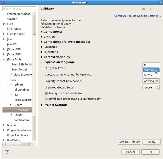Toggle Recognize "var" attributes checkbox

(x=46, y=94)
